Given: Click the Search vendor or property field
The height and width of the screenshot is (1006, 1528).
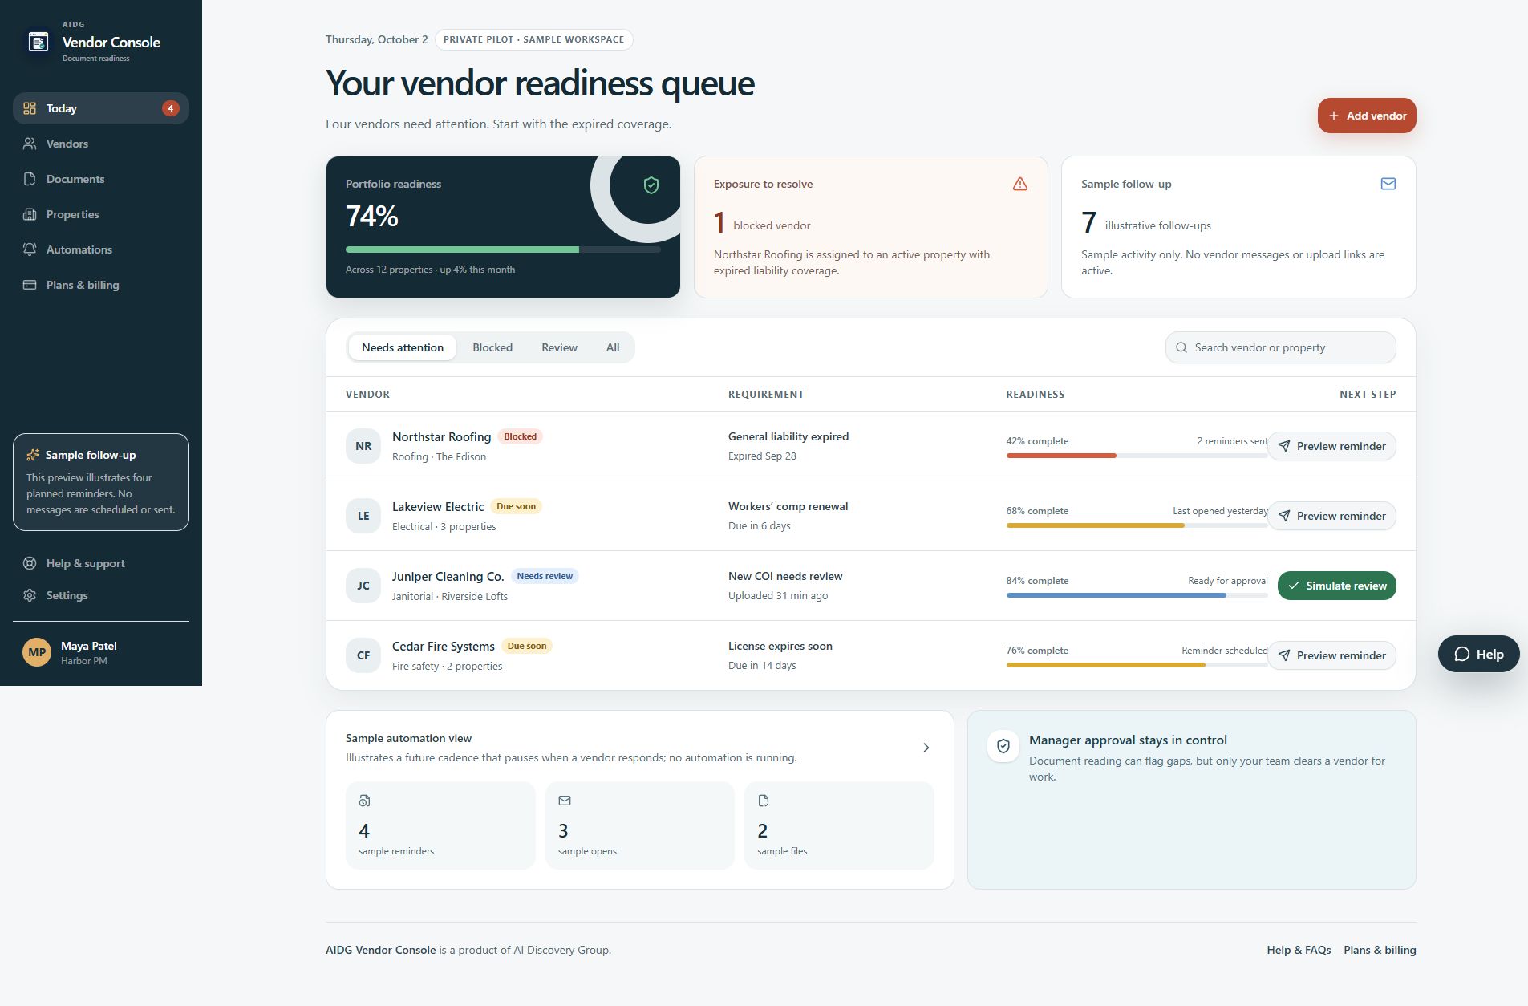Looking at the screenshot, I should (x=1280, y=347).
